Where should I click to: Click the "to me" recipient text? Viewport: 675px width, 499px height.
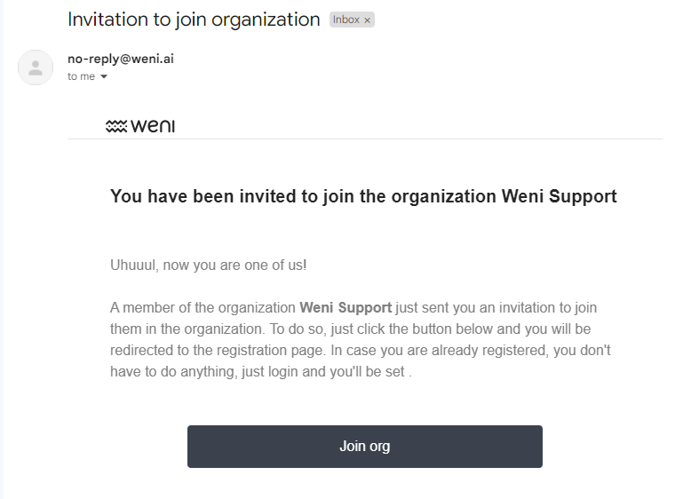pyautogui.click(x=81, y=77)
